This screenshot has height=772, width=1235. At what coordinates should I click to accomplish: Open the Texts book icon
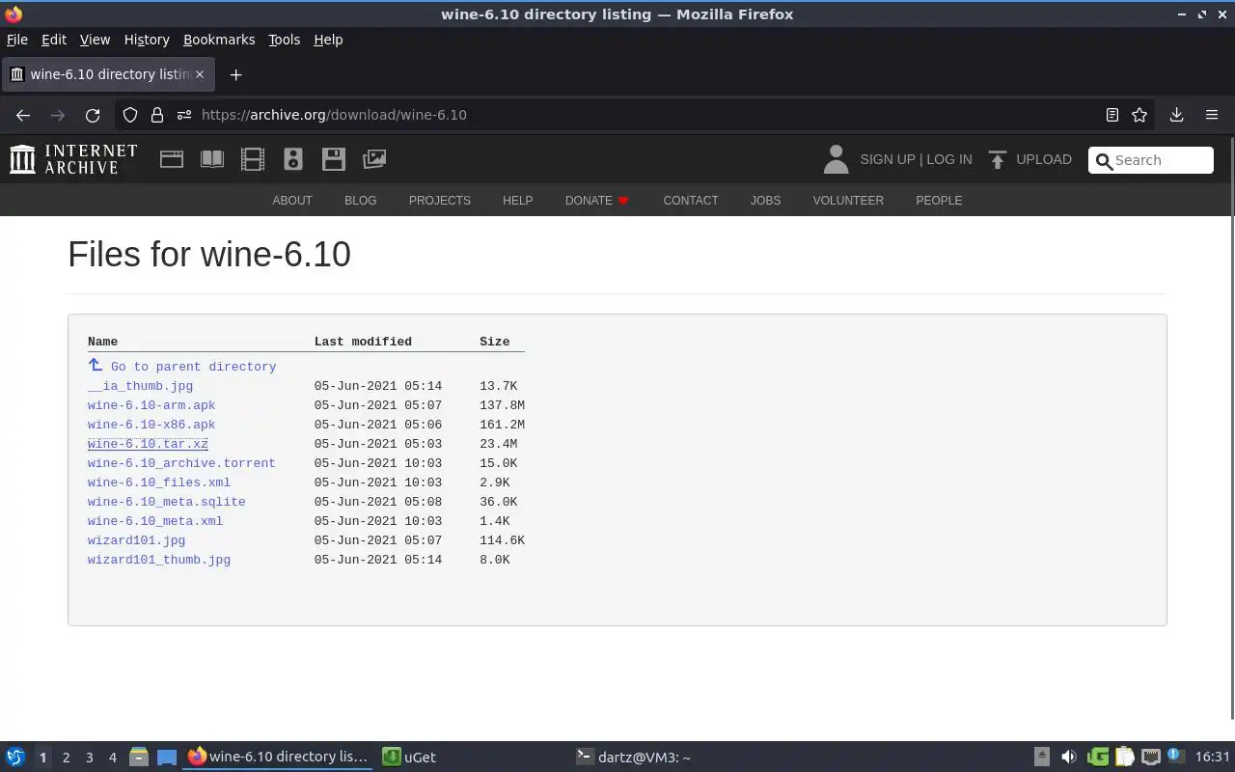coord(212,159)
